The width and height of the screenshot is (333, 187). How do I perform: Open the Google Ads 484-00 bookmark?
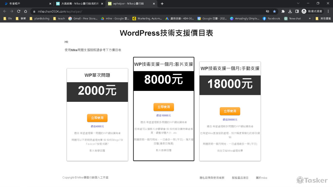click(x=180, y=18)
